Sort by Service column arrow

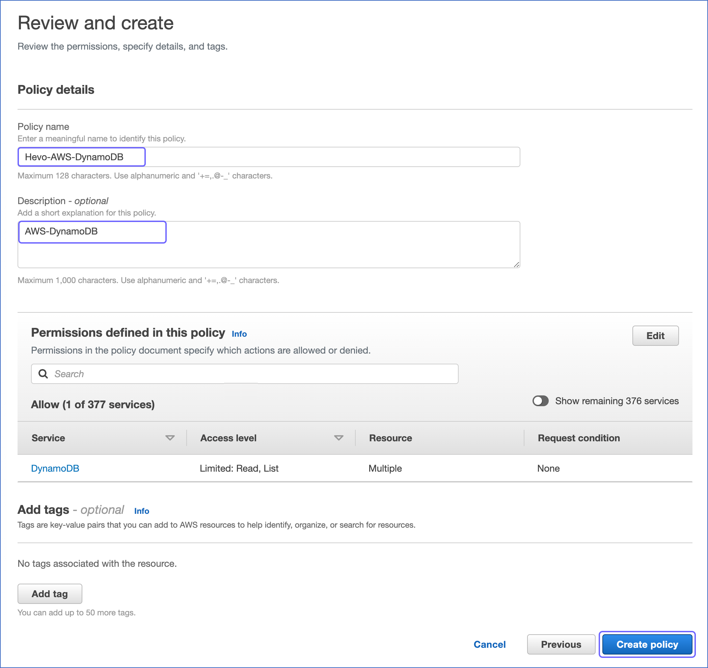[x=170, y=438]
